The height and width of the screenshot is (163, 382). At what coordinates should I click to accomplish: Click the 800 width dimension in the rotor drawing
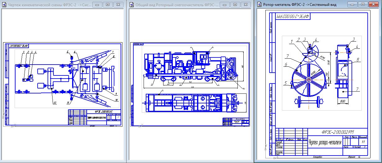click(x=343, y=101)
